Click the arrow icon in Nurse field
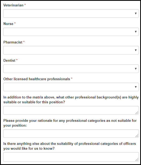Screen dimensions: 141x165 (x=136, y=32)
